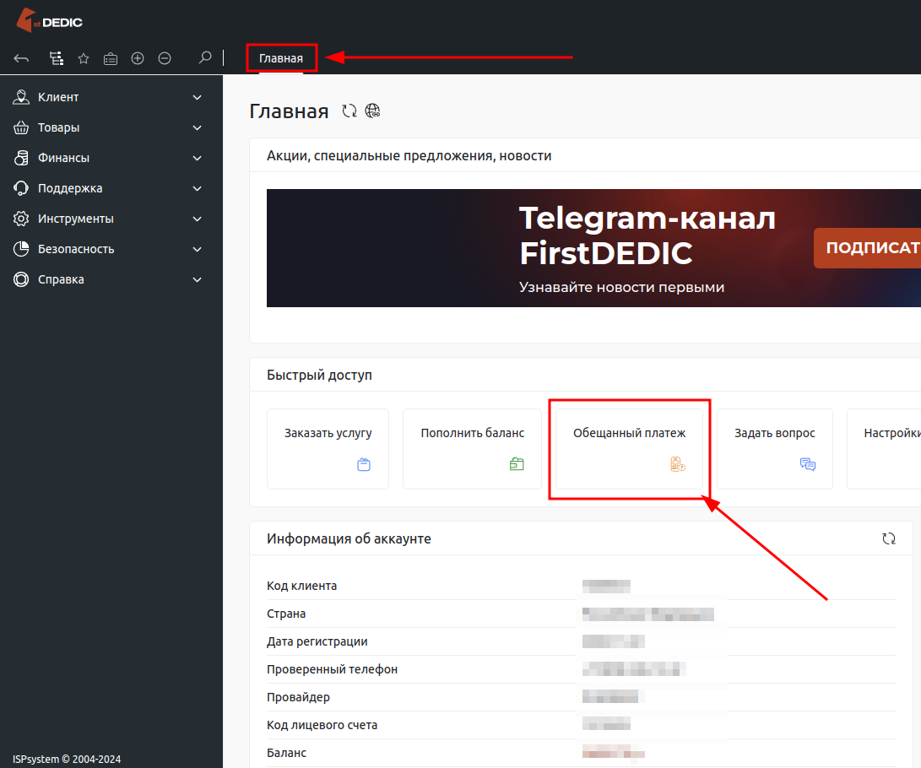Click the 'Узнавайте новости первыми' banner text

pos(621,287)
